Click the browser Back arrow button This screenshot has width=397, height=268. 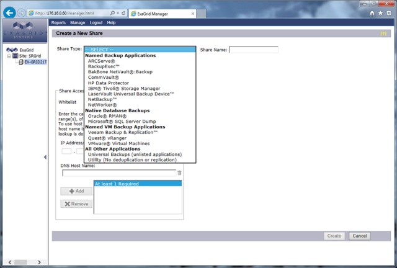click(9, 12)
